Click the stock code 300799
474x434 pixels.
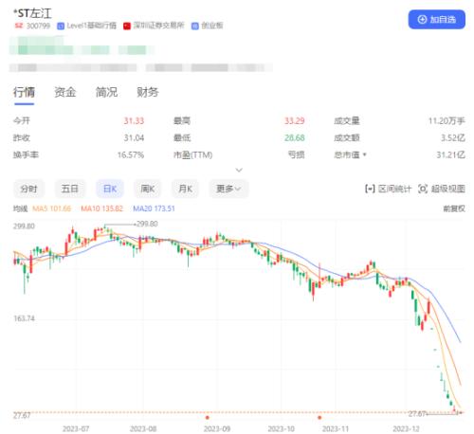tap(38, 26)
